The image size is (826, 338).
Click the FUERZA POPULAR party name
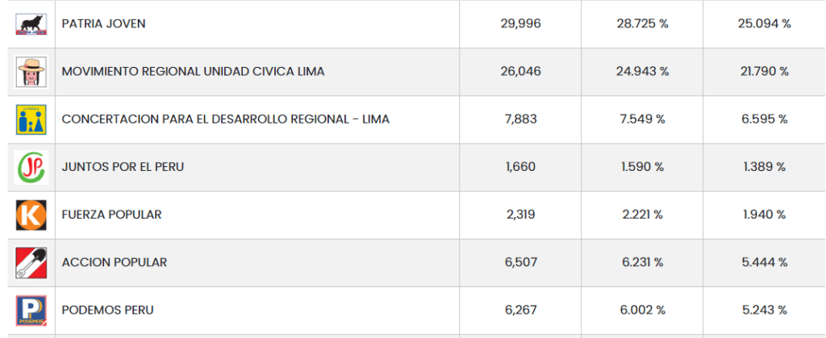pyautogui.click(x=111, y=215)
